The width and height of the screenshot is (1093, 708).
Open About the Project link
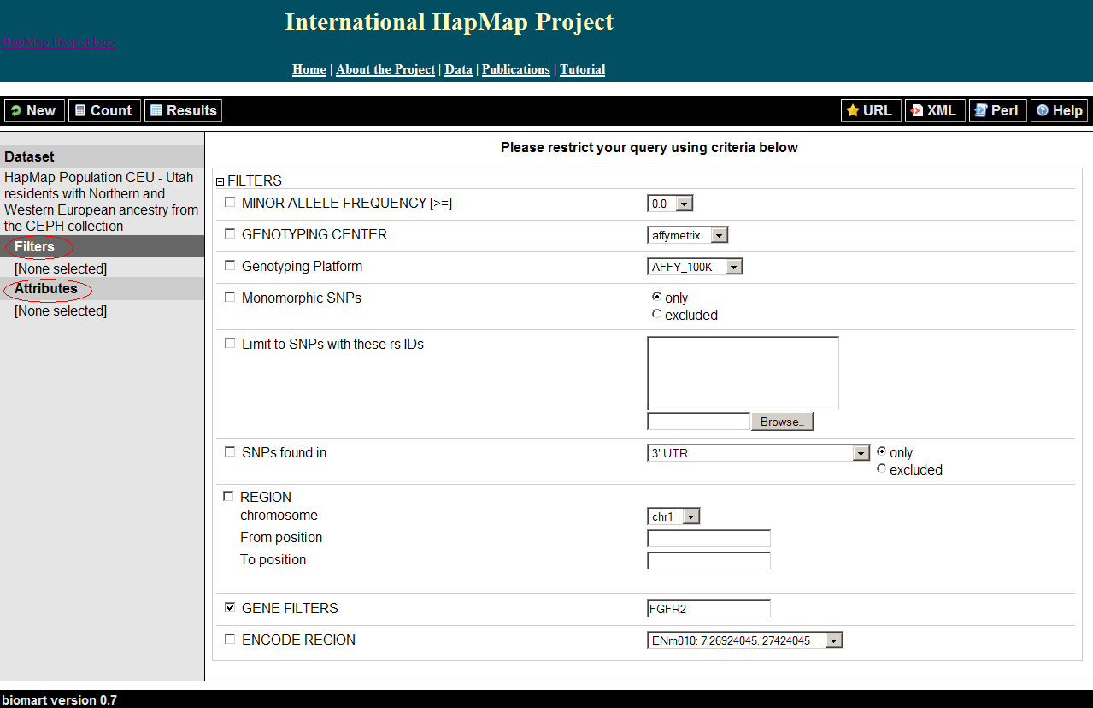(385, 69)
